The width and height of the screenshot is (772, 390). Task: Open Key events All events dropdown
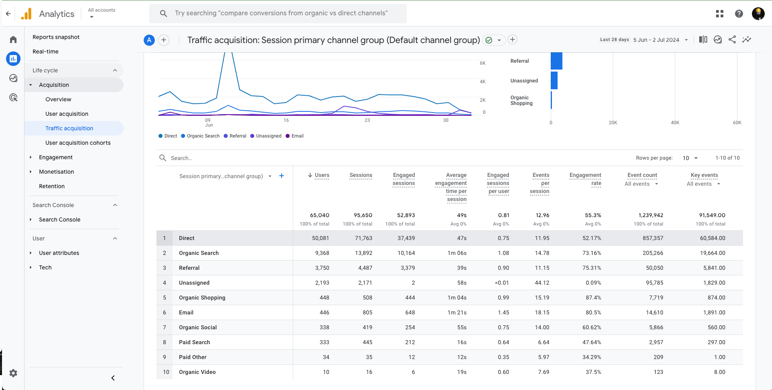coord(704,184)
